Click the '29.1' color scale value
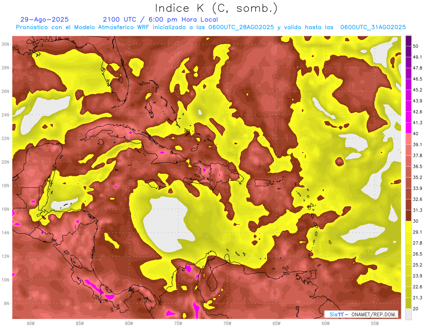 (418, 232)
